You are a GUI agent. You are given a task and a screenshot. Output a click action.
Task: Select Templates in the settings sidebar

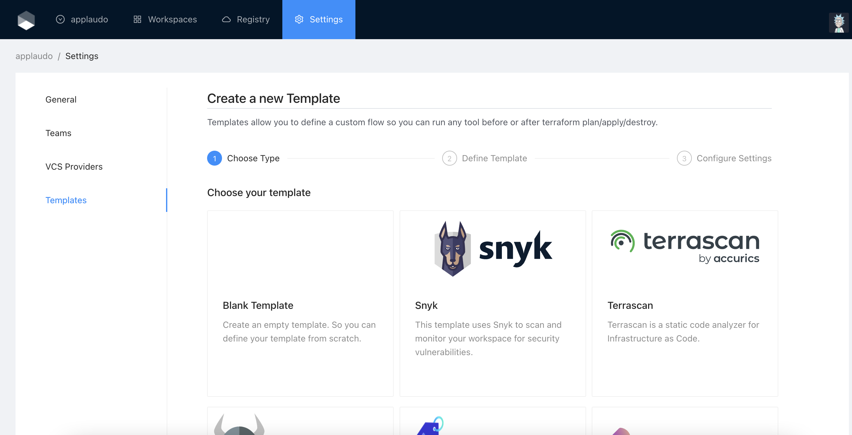[x=66, y=200]
